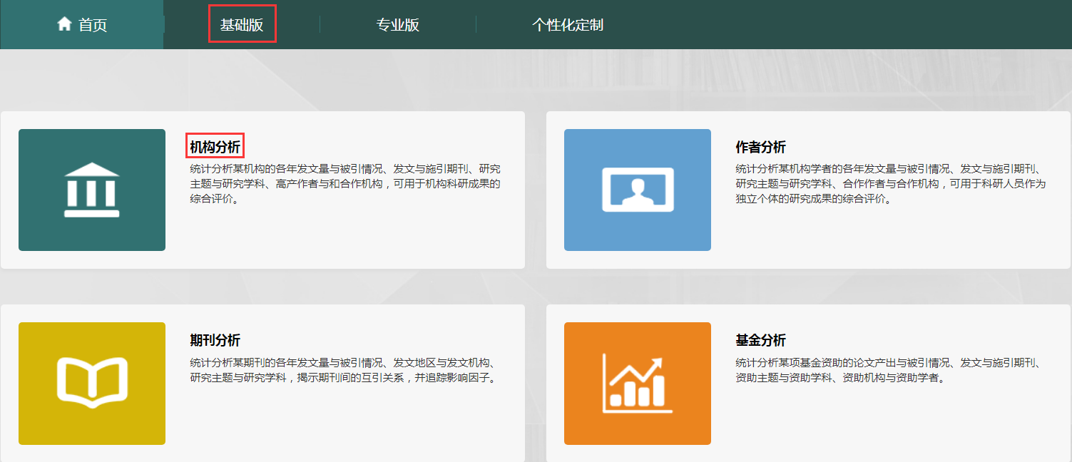Switch to the 专业版 tab

point(397,25)
